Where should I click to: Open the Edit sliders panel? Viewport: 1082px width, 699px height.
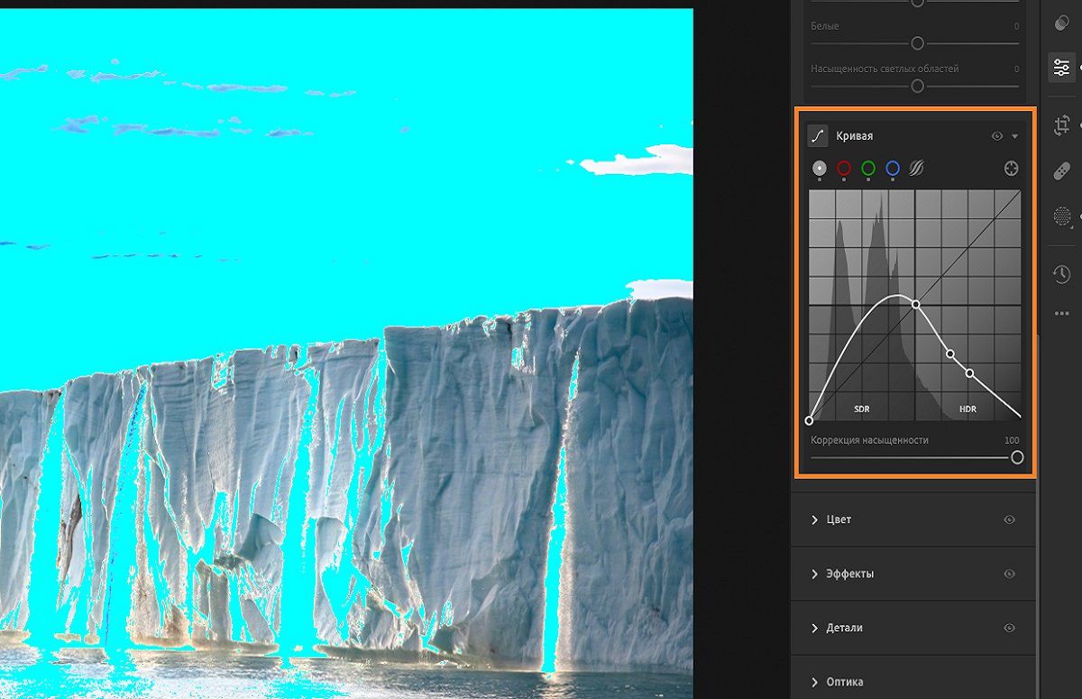pyautogui.click(x=1061, y=68)
